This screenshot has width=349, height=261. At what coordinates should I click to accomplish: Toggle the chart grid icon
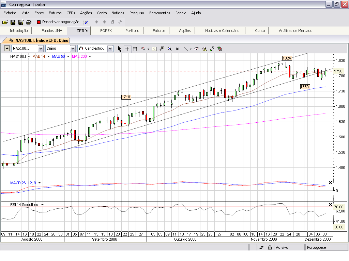click(x=135, y=49)
